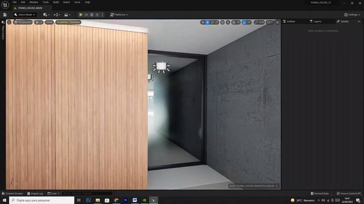Open the Select menu
Viewport: 364px width, 204px height.
(x=67, y=2)
